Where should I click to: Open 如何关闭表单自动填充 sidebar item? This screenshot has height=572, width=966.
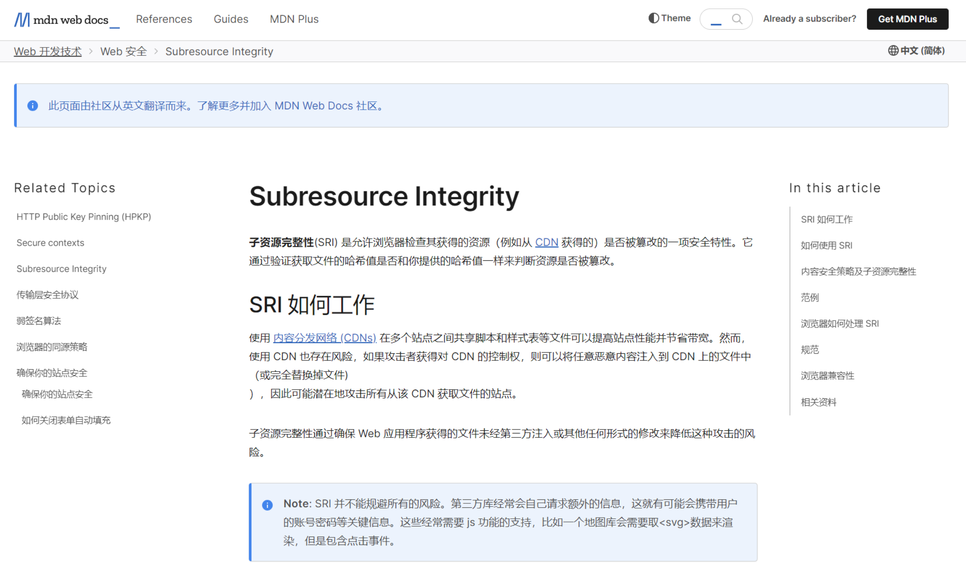tap(66, 420)
